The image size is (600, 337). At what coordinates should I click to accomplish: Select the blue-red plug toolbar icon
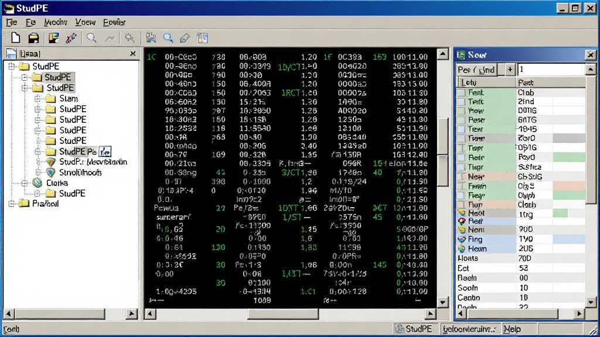[x=71, y=38]
